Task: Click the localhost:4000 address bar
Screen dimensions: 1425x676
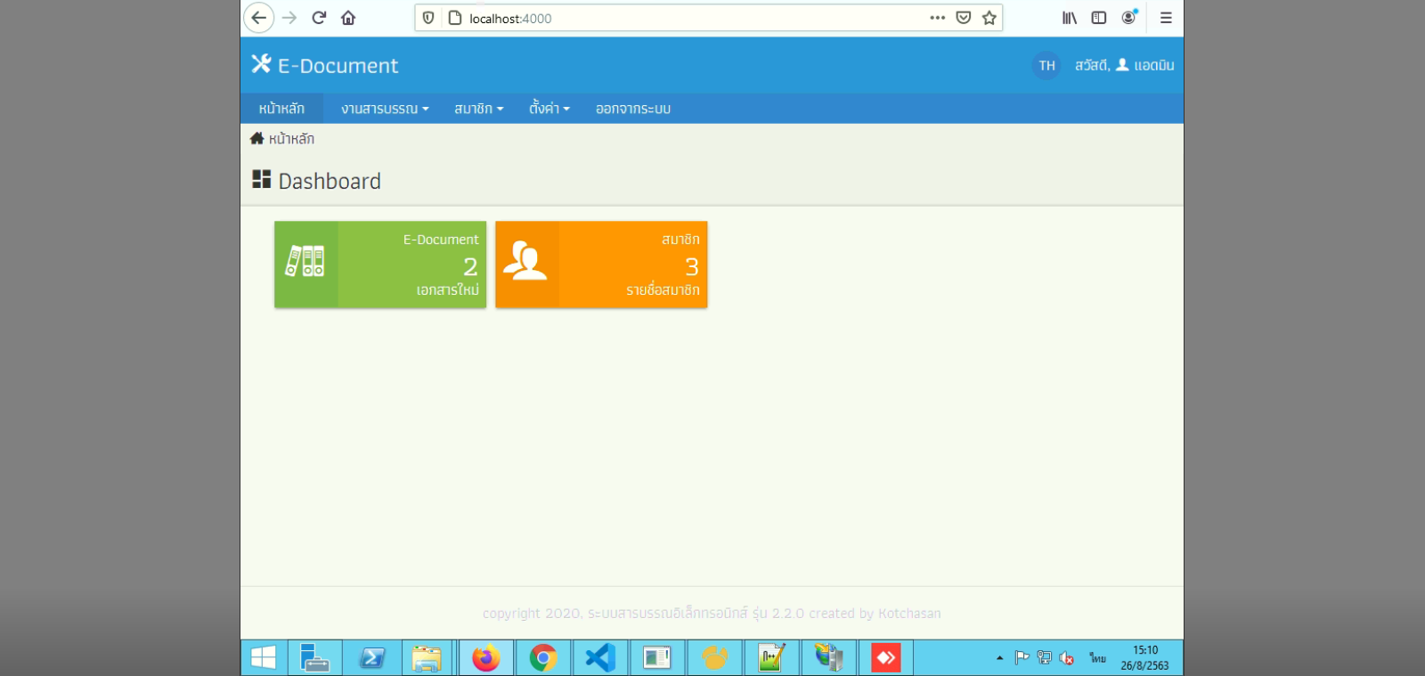Action: point(695,18)
